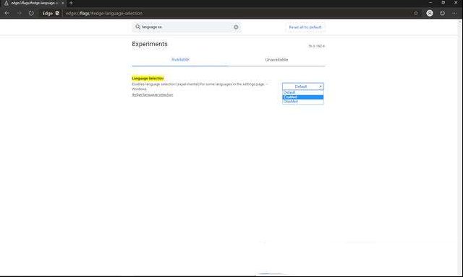The width and height of the screenshot is (463, 277).
Task: Open the user profile avatar
Action: pos(430,13)
